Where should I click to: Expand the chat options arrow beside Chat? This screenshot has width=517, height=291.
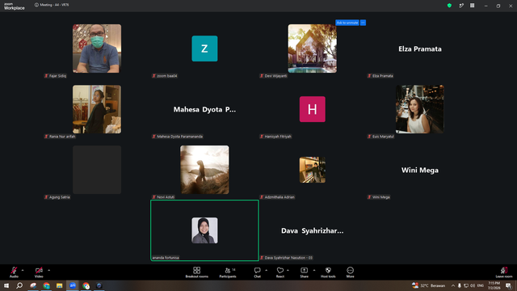[266, 270]
